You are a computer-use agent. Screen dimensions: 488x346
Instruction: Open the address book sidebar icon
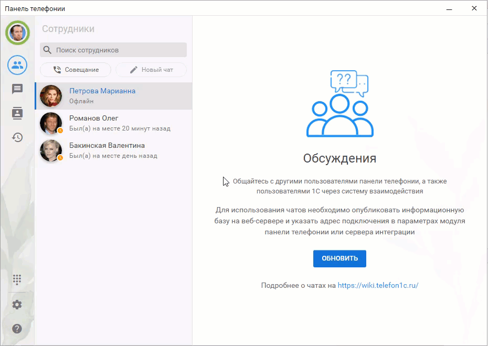(x=17, y=113)
